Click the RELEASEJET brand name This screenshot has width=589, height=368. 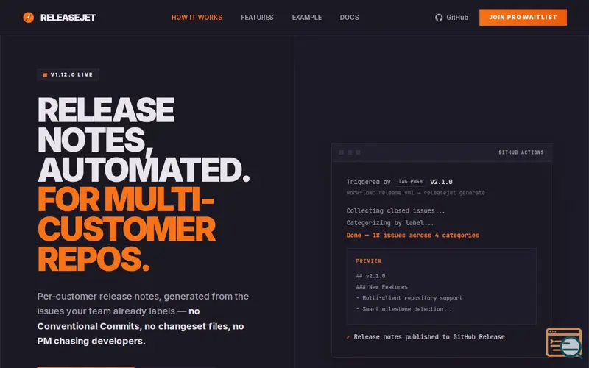(x=68, y=17)
